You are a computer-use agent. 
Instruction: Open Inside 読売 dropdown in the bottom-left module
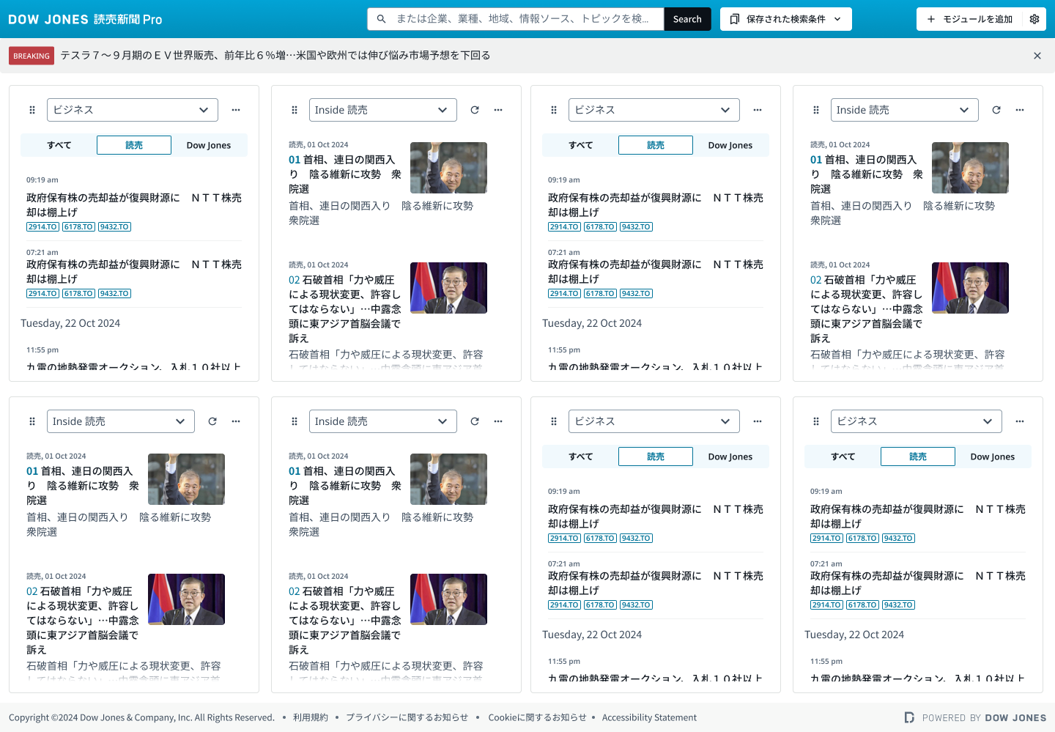121,421
